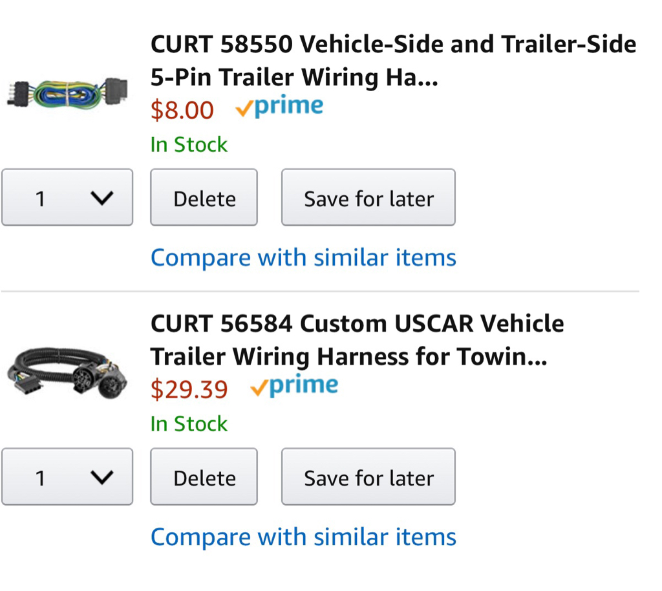The image size is (662, 591).
Task: Delete the CURT 58550 wiring harness
Action: pos(204,197)
